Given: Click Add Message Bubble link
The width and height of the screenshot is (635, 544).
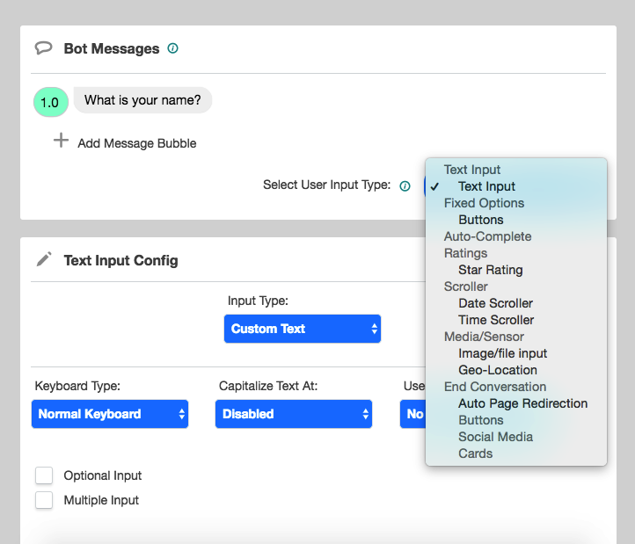Looking at the screenshot, I should (137, 143).
